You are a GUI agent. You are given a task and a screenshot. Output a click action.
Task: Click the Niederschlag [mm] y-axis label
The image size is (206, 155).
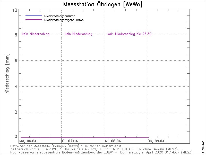coord(7,73)
